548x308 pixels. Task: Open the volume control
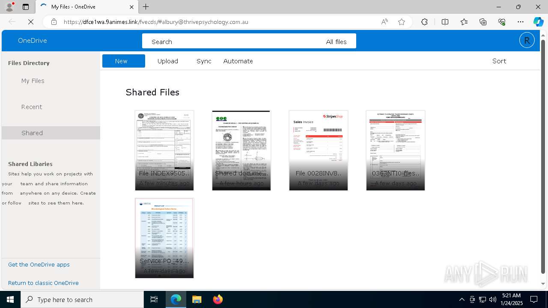(x=492, y=299)
